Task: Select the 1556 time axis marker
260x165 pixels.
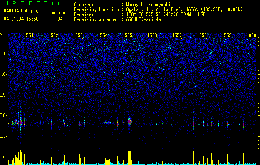Action: click(152, 35)
